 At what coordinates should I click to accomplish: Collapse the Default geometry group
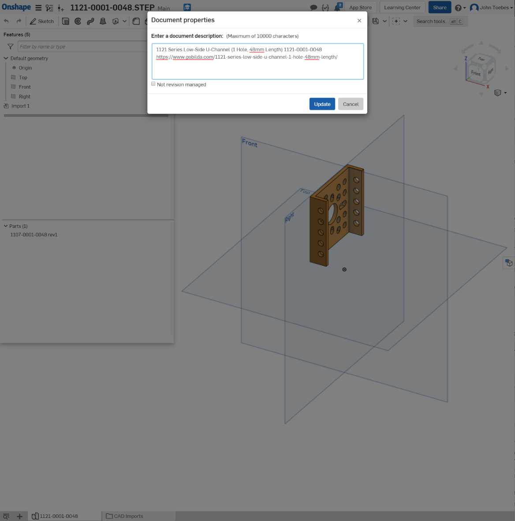6,58
